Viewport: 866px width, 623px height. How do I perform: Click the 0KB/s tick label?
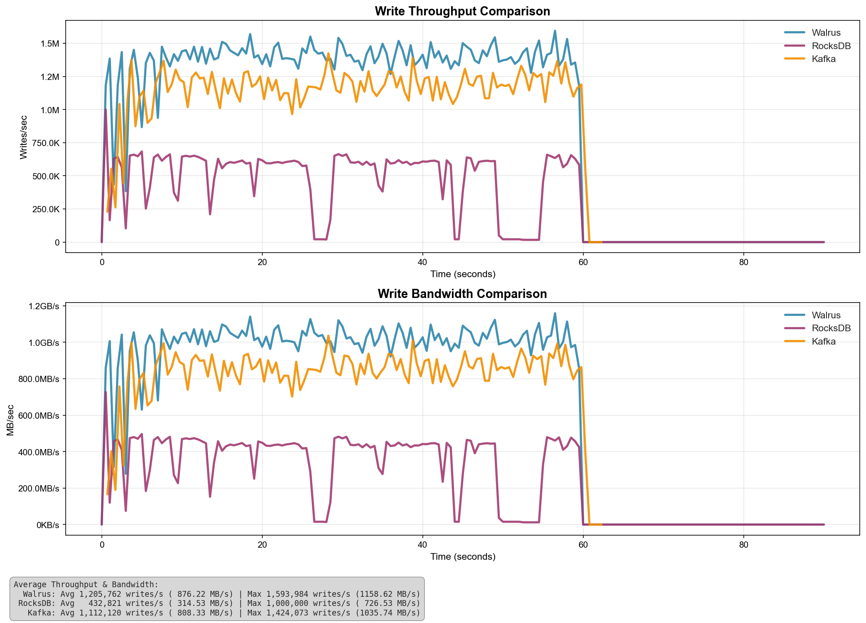click(x=47, y=525)
